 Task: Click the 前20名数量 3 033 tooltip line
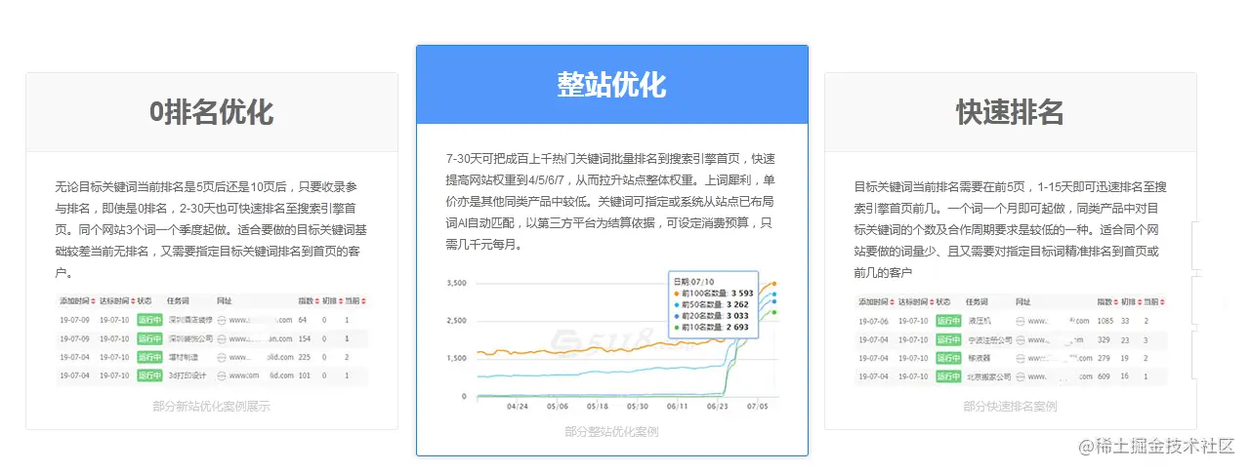pos(711,316)
